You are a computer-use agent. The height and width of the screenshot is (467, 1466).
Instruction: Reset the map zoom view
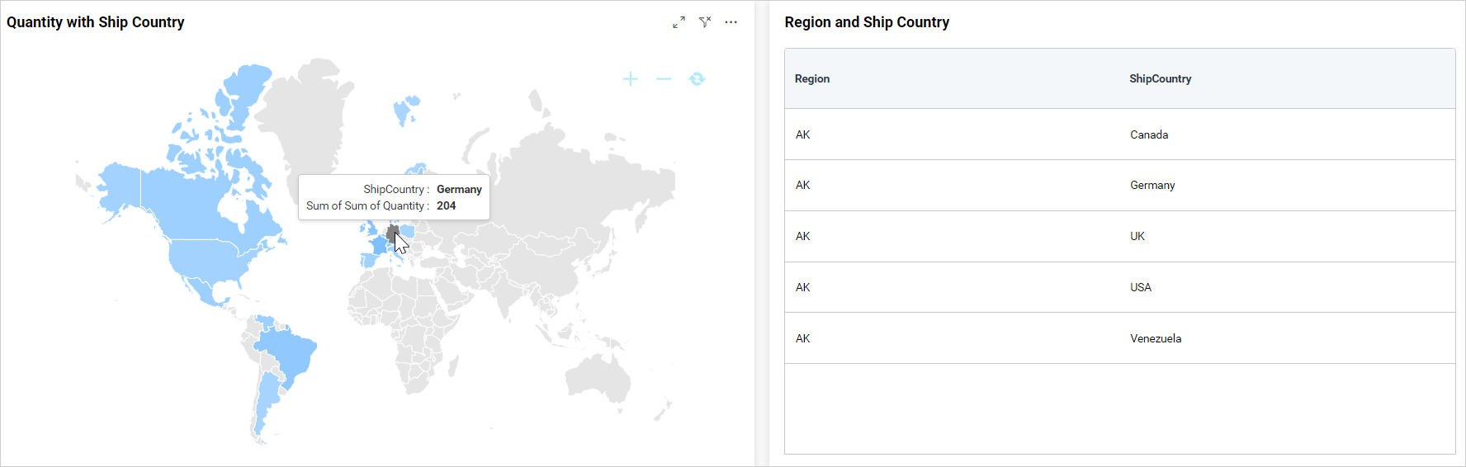tap(697, 79)
